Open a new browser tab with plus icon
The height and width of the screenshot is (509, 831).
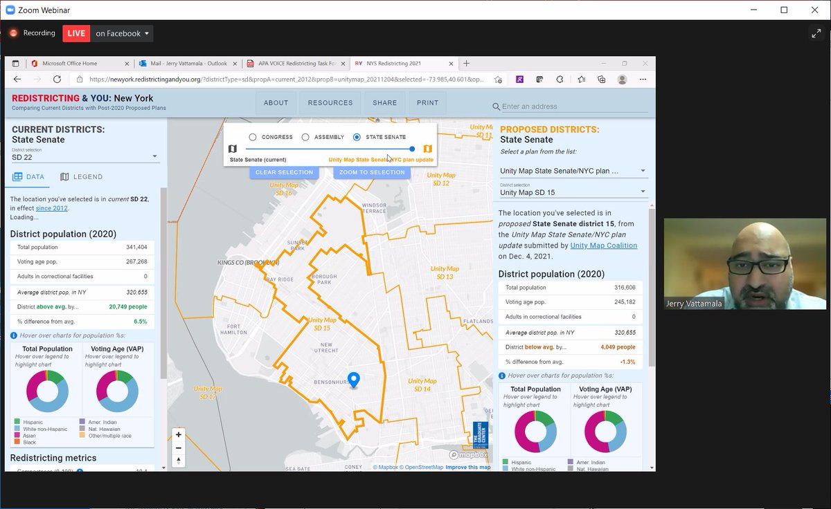pyautogui.click(x=466, y=63)
